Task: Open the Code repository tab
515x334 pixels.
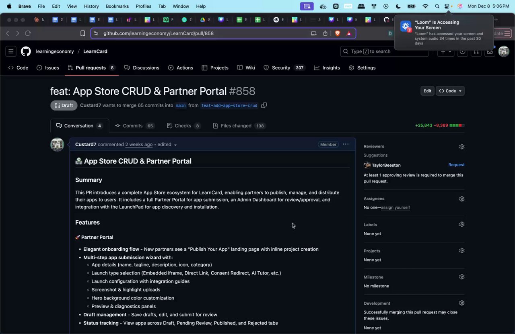Action: [x=18, y=68]
